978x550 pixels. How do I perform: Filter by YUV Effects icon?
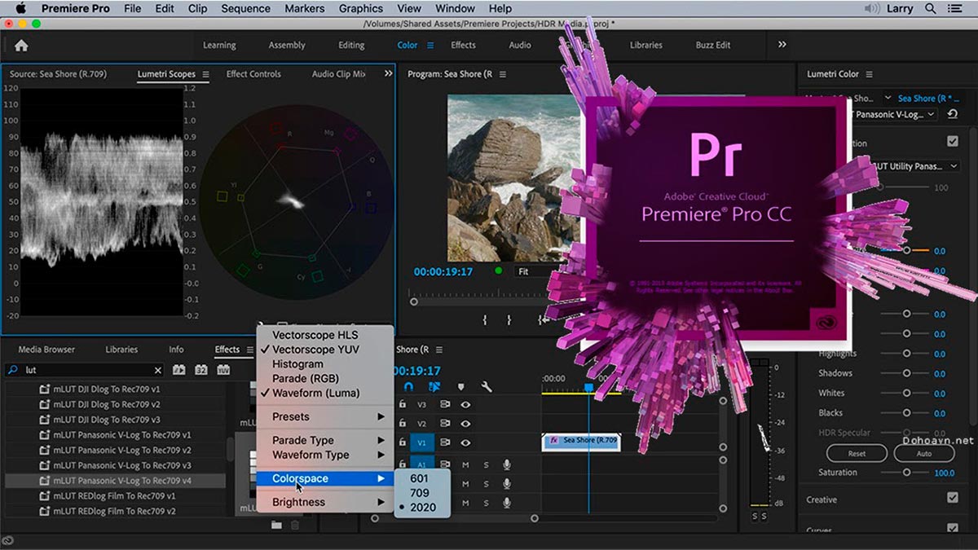[223, 370]
